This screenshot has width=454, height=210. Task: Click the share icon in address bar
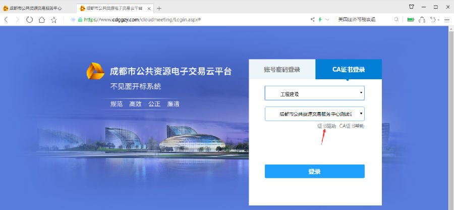[x=313, y=20]
